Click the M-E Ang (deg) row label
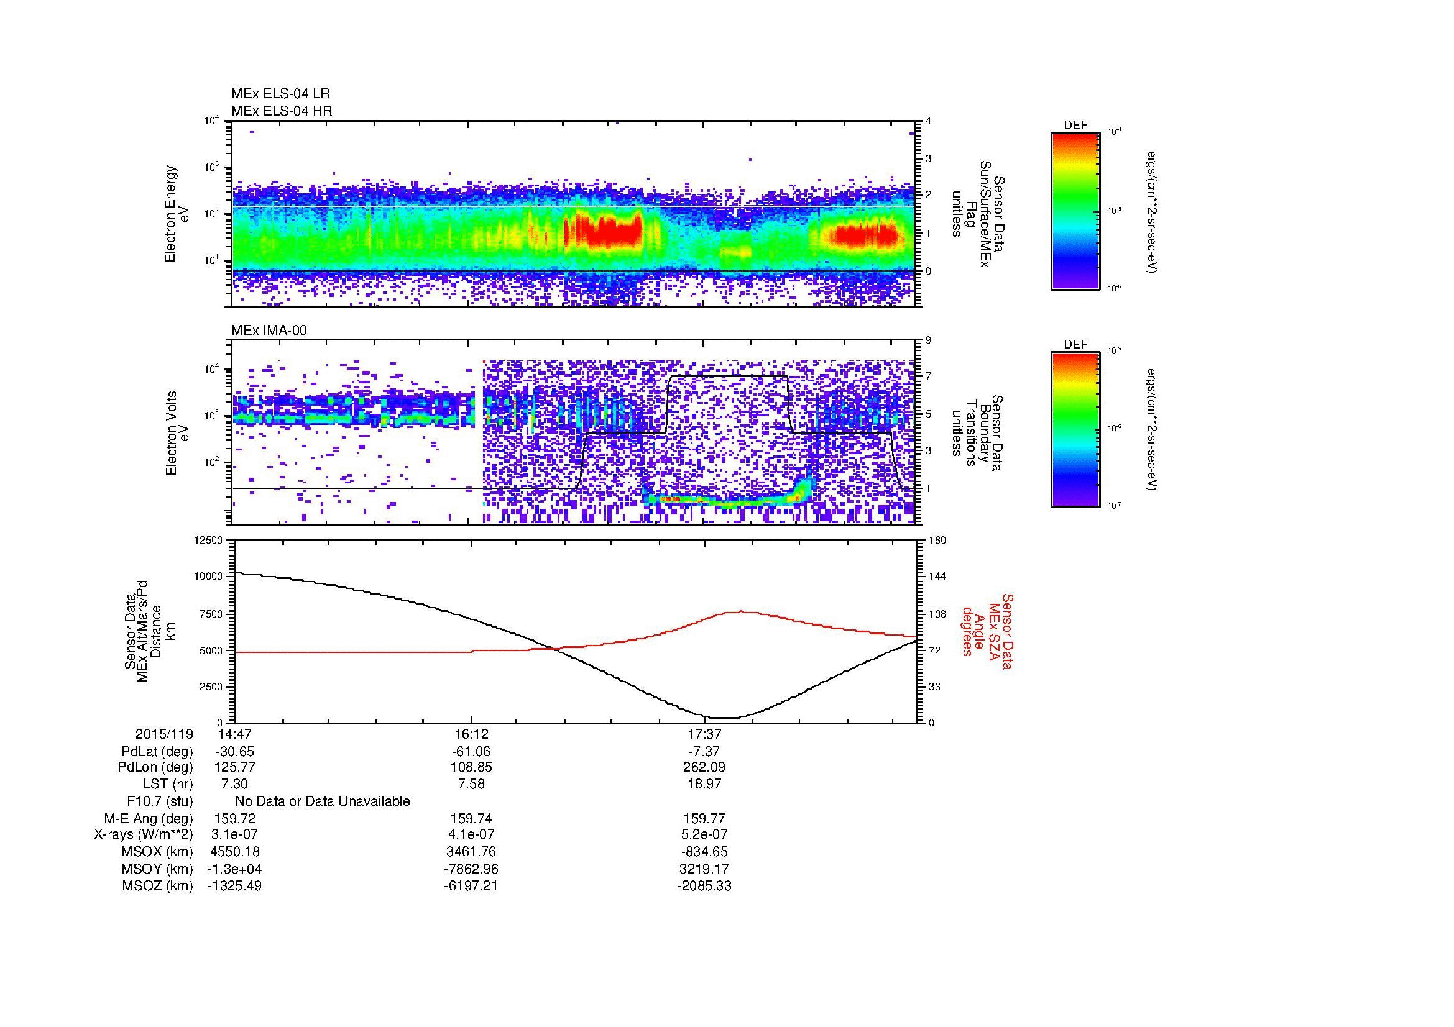This screenshot has height=1027, width=1454. coord(148,818)
